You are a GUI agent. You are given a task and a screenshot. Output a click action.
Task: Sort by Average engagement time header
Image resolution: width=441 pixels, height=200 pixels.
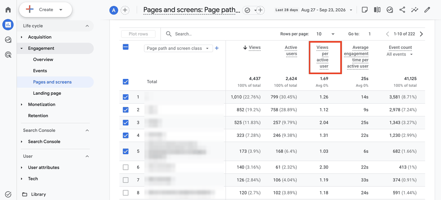356,57
